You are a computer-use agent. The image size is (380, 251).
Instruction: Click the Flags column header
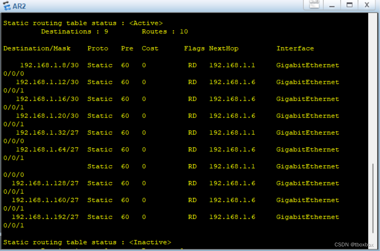(194, 48)
